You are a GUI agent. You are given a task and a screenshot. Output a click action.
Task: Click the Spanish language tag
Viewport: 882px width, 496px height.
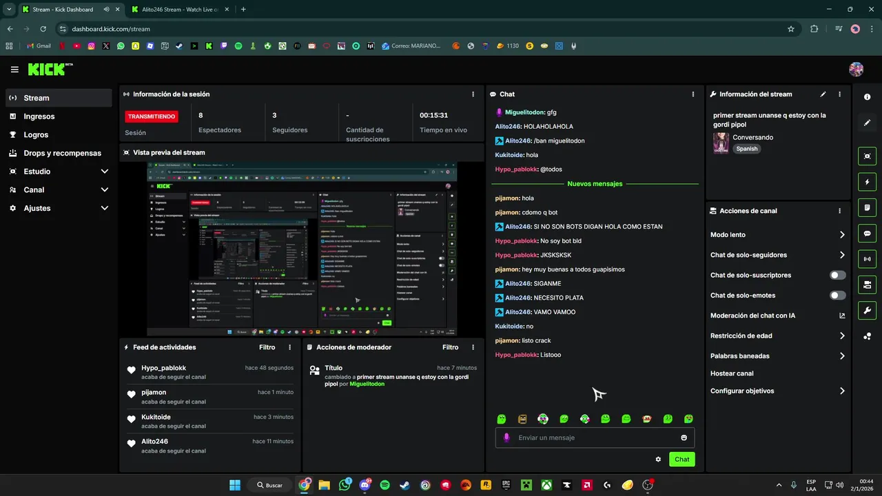(x=746, y=149)
